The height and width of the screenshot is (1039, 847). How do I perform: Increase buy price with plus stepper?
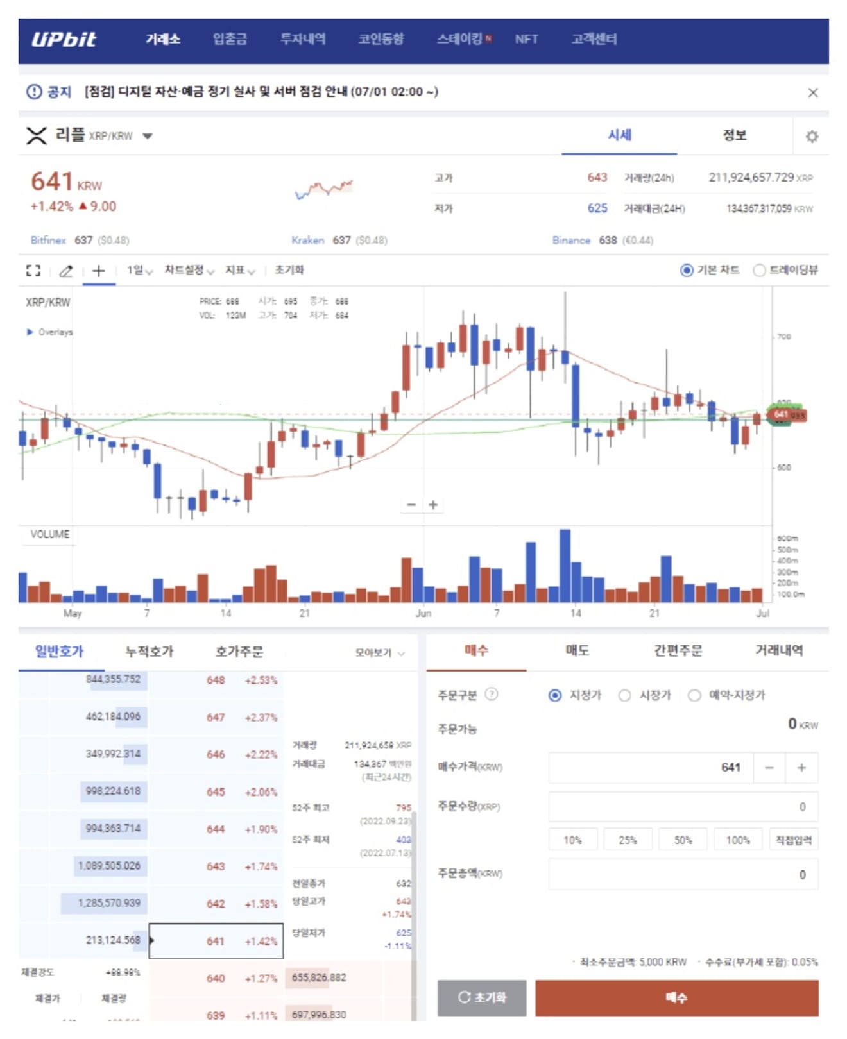click(x=801, y=768)
